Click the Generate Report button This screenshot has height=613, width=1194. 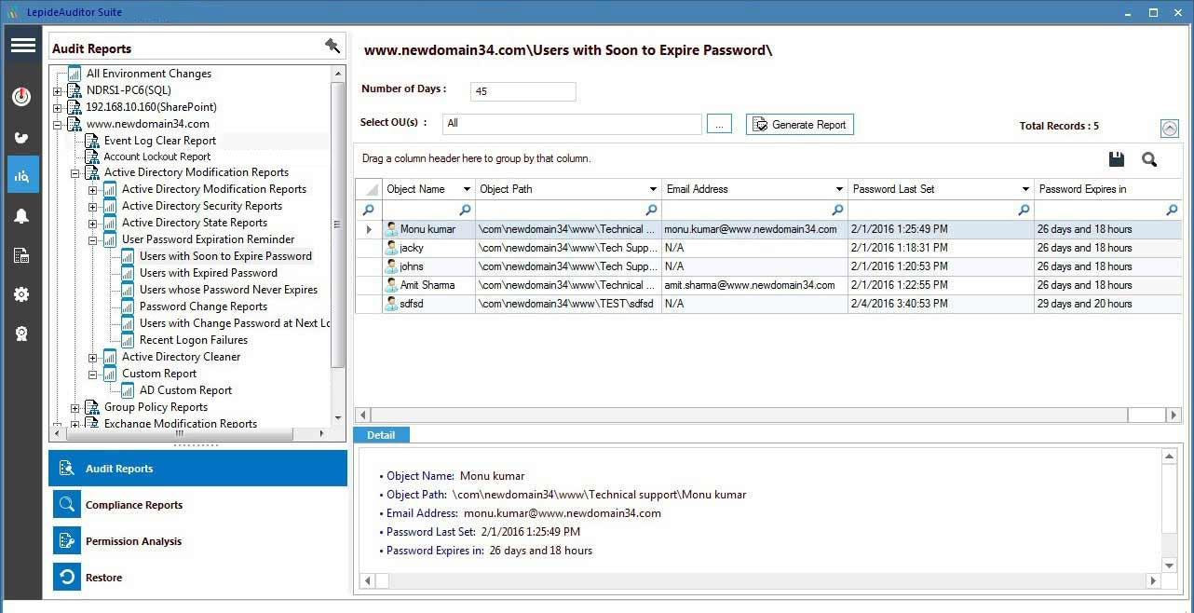(x=799, y=124)
